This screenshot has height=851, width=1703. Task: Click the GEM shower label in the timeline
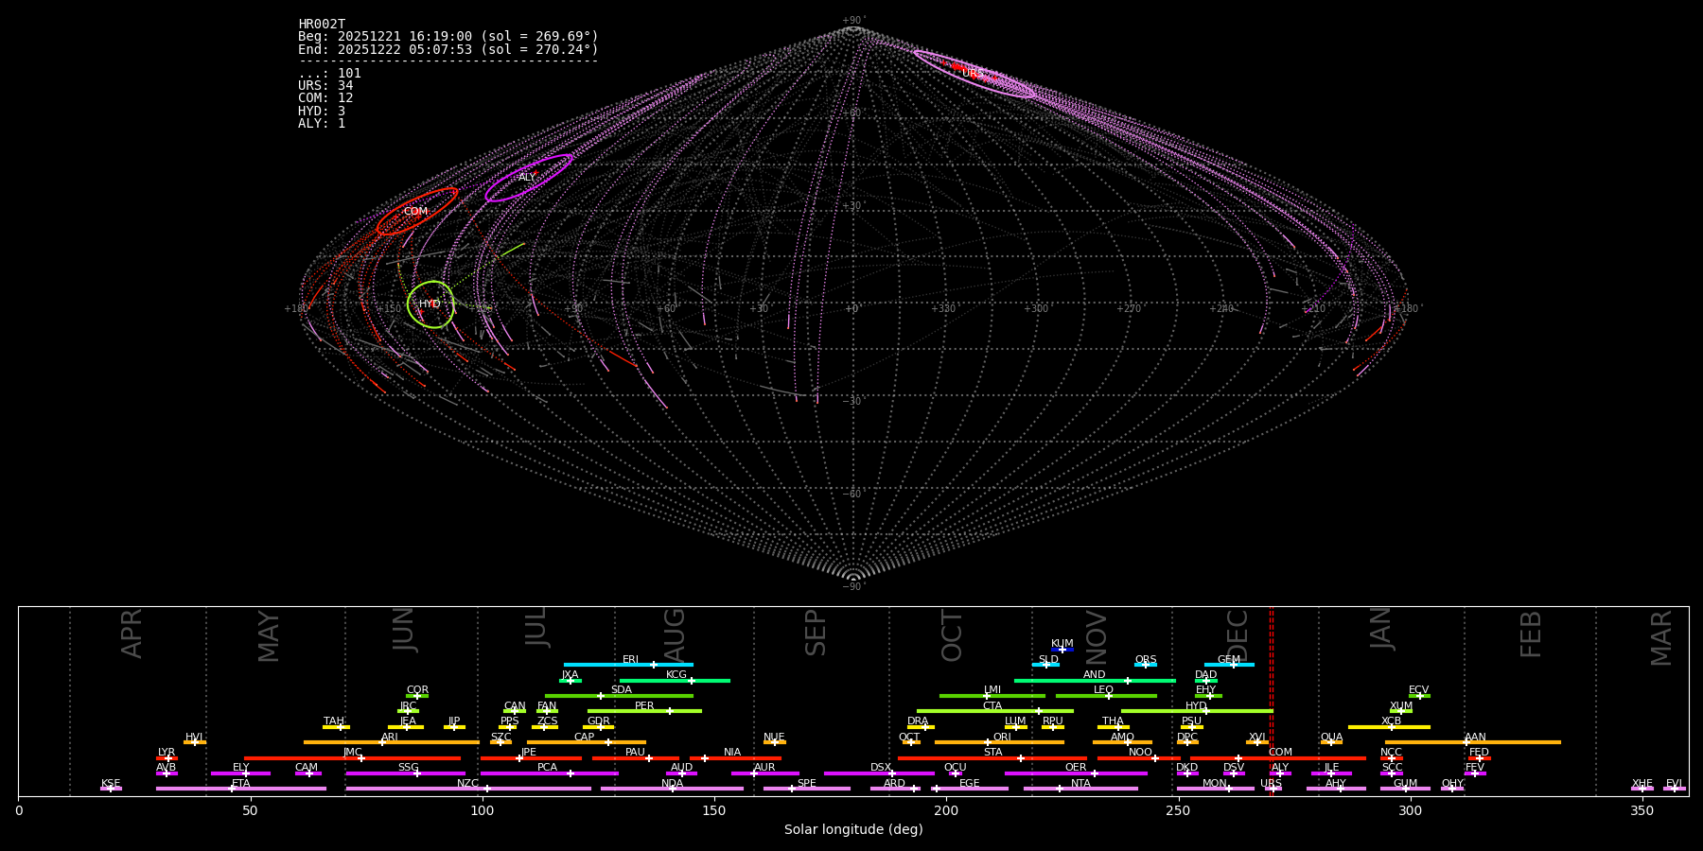(x=1229, y=660)
